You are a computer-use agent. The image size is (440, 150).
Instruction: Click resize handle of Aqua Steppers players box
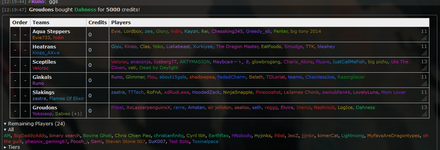coord(424,38)
